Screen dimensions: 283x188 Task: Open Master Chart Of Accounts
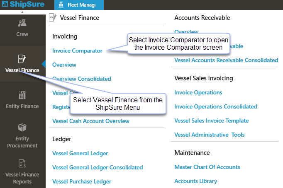coord(207,167)
